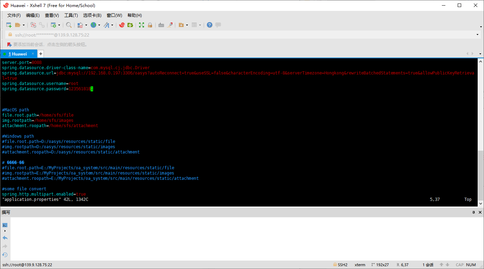Click the color scheme icon

(80, 25)
